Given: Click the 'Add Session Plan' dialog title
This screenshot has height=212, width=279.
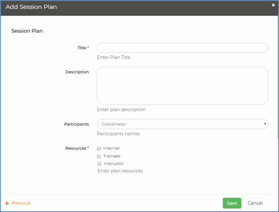Looking at the screenshot, I should tap(31, 7).
